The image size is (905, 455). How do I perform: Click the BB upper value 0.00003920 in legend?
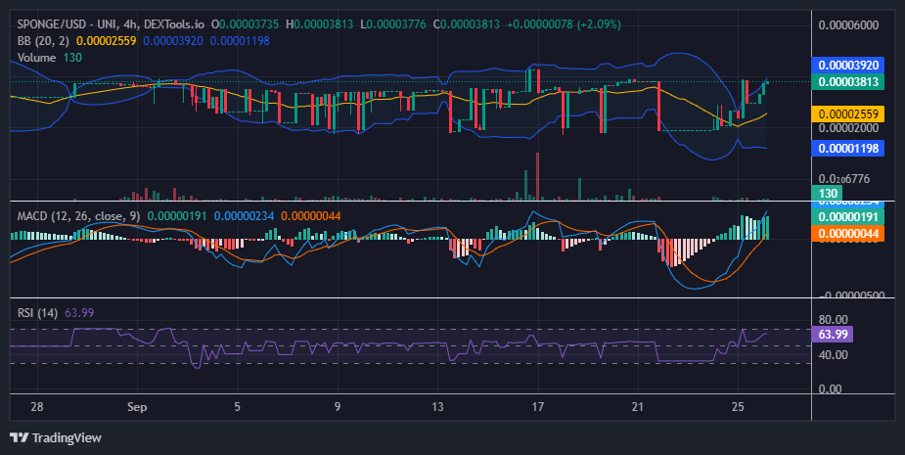coord(173,41)
